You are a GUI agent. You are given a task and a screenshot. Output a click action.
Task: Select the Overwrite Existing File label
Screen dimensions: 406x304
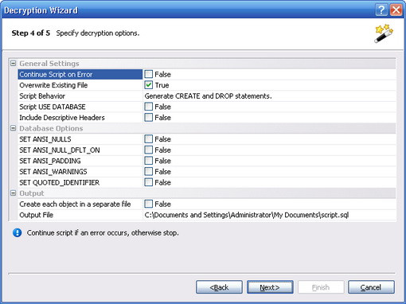tap(53, 85)
